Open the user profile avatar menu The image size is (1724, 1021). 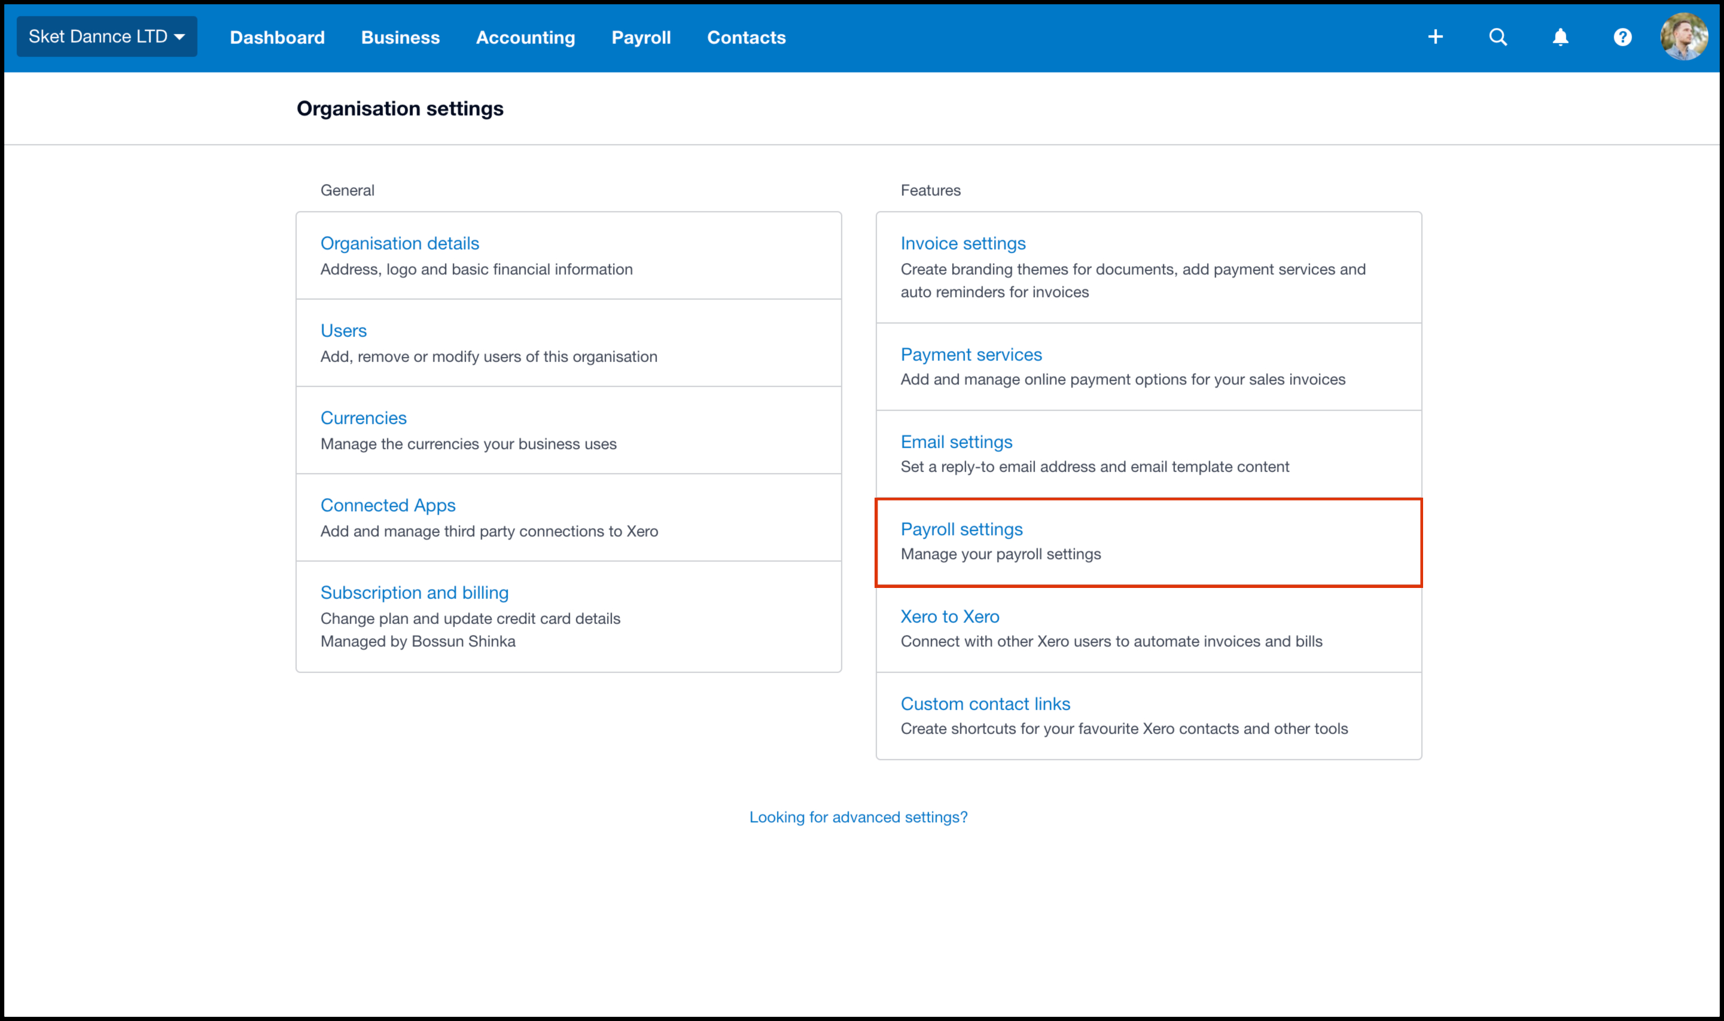click(x=1683, y=37)
